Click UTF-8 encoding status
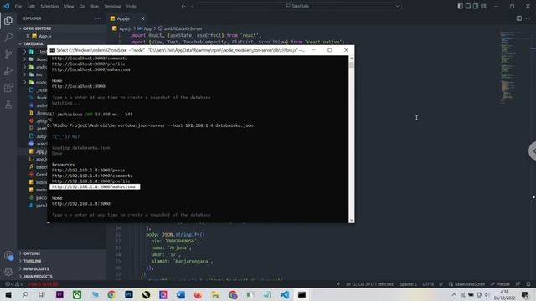The width and height of the screenshot is (536, 301). pyautogui.click(x=428, y=284)
